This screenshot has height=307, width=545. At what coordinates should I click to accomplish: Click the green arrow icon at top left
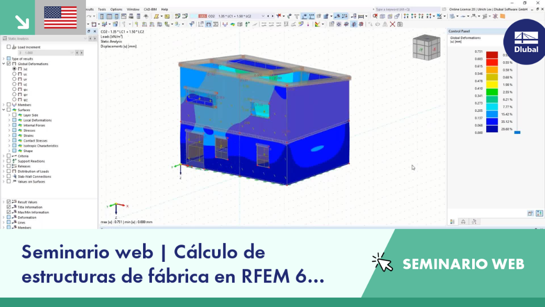[22, 22]
